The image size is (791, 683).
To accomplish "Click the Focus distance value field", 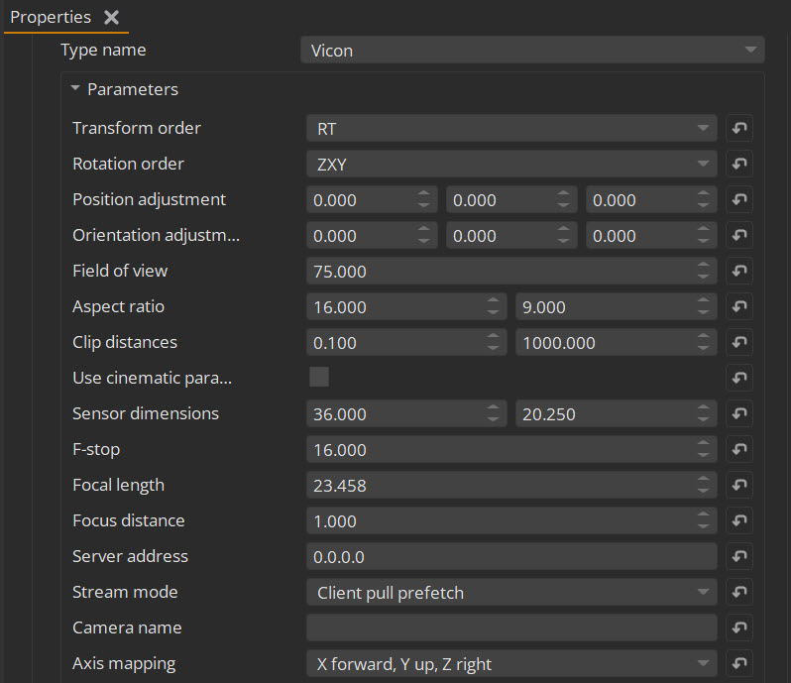I will 496,520.
